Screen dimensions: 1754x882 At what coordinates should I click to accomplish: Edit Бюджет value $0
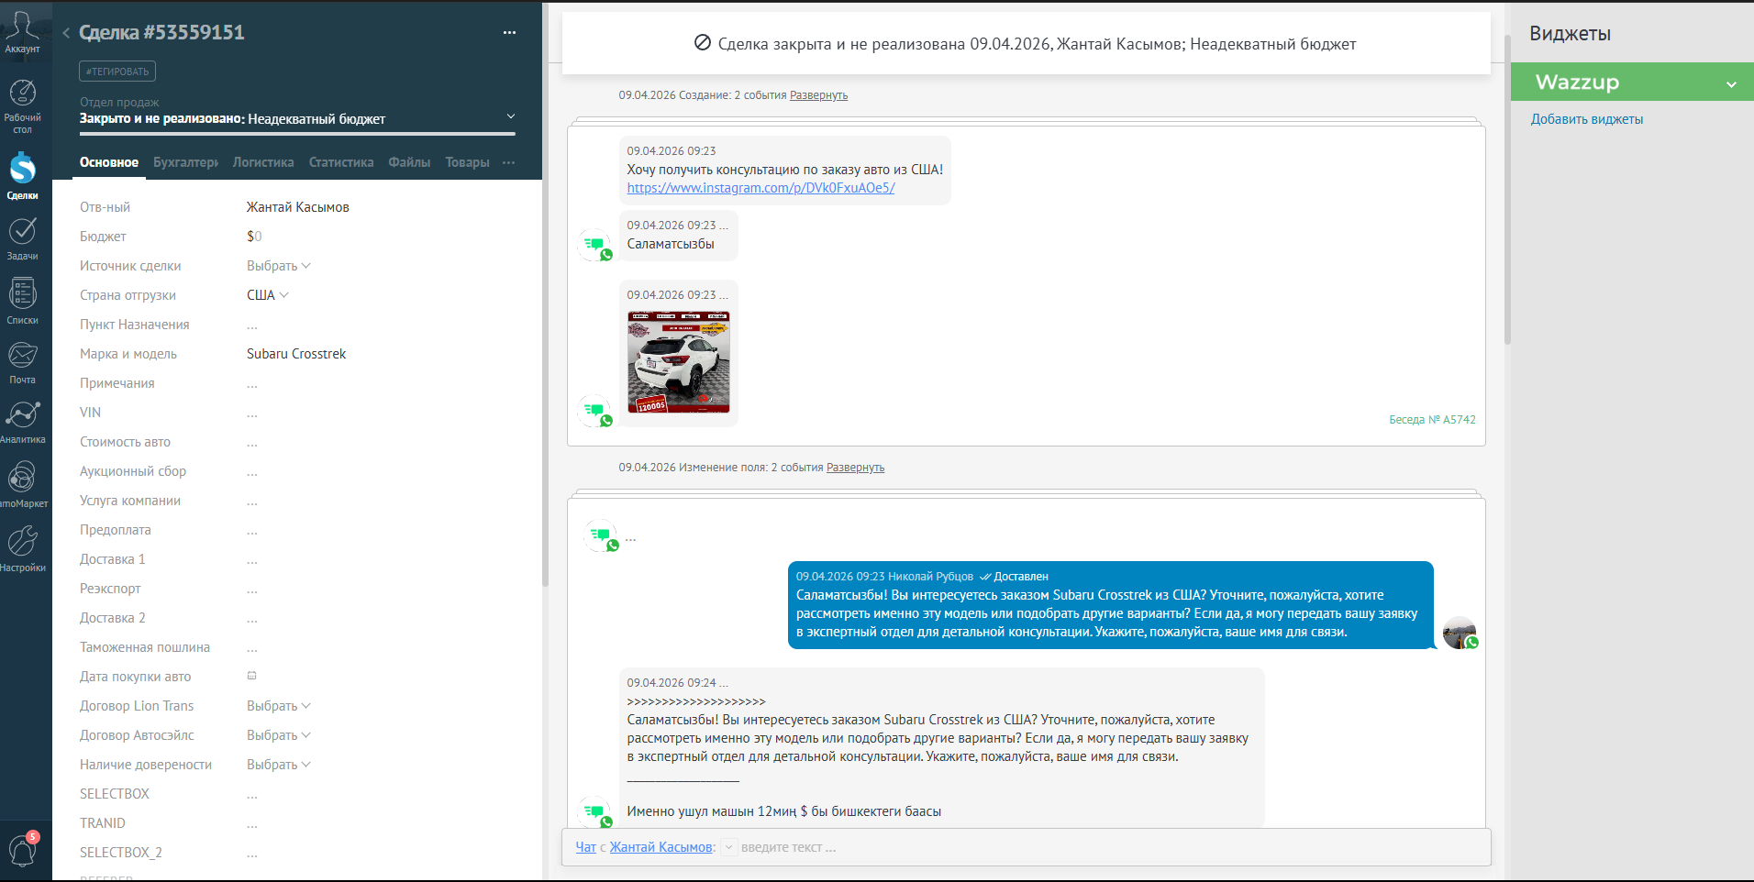pos(254,237)
